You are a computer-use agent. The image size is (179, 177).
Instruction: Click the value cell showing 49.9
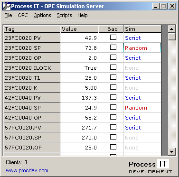click(x=79, y=37)
